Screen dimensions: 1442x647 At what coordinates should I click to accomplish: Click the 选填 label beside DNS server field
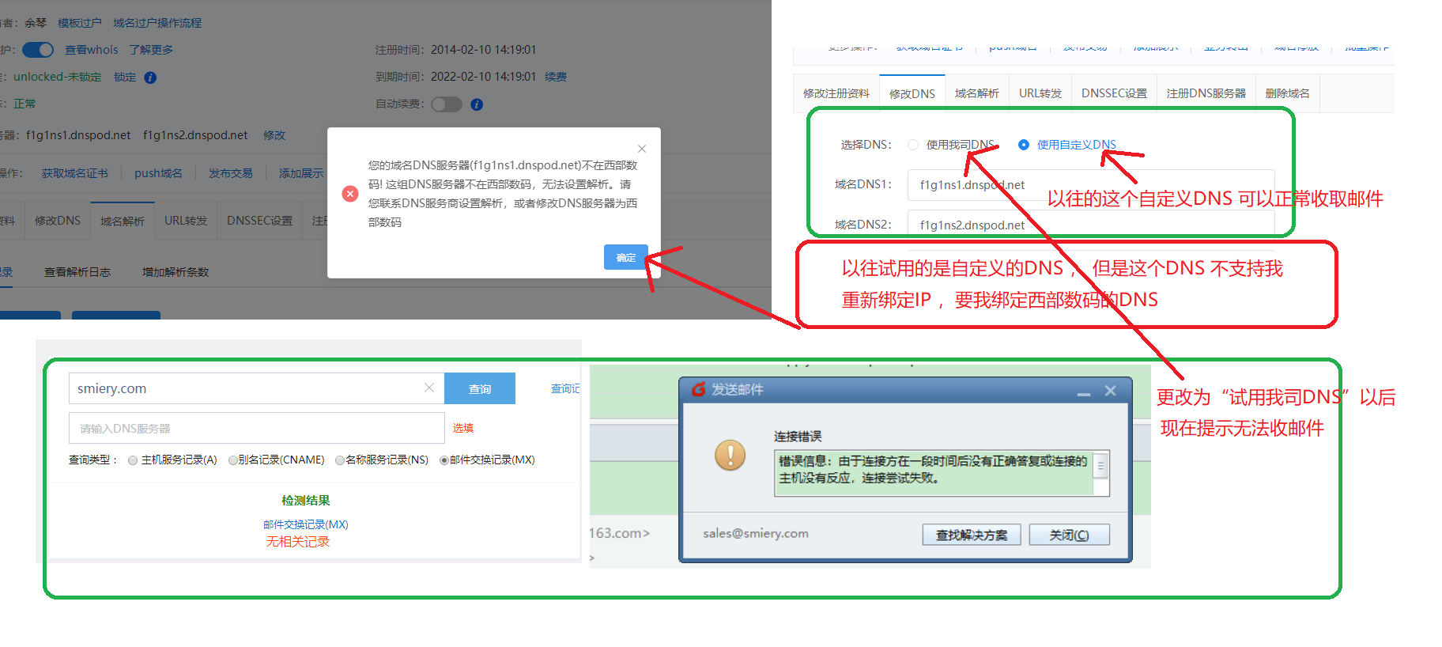(x=463, y=428)
